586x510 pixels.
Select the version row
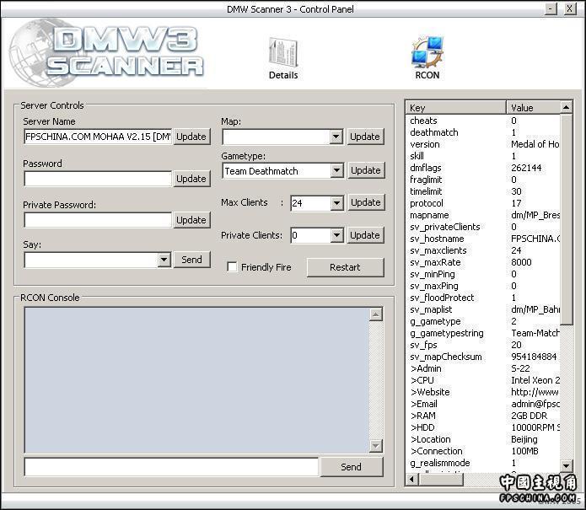483,144
